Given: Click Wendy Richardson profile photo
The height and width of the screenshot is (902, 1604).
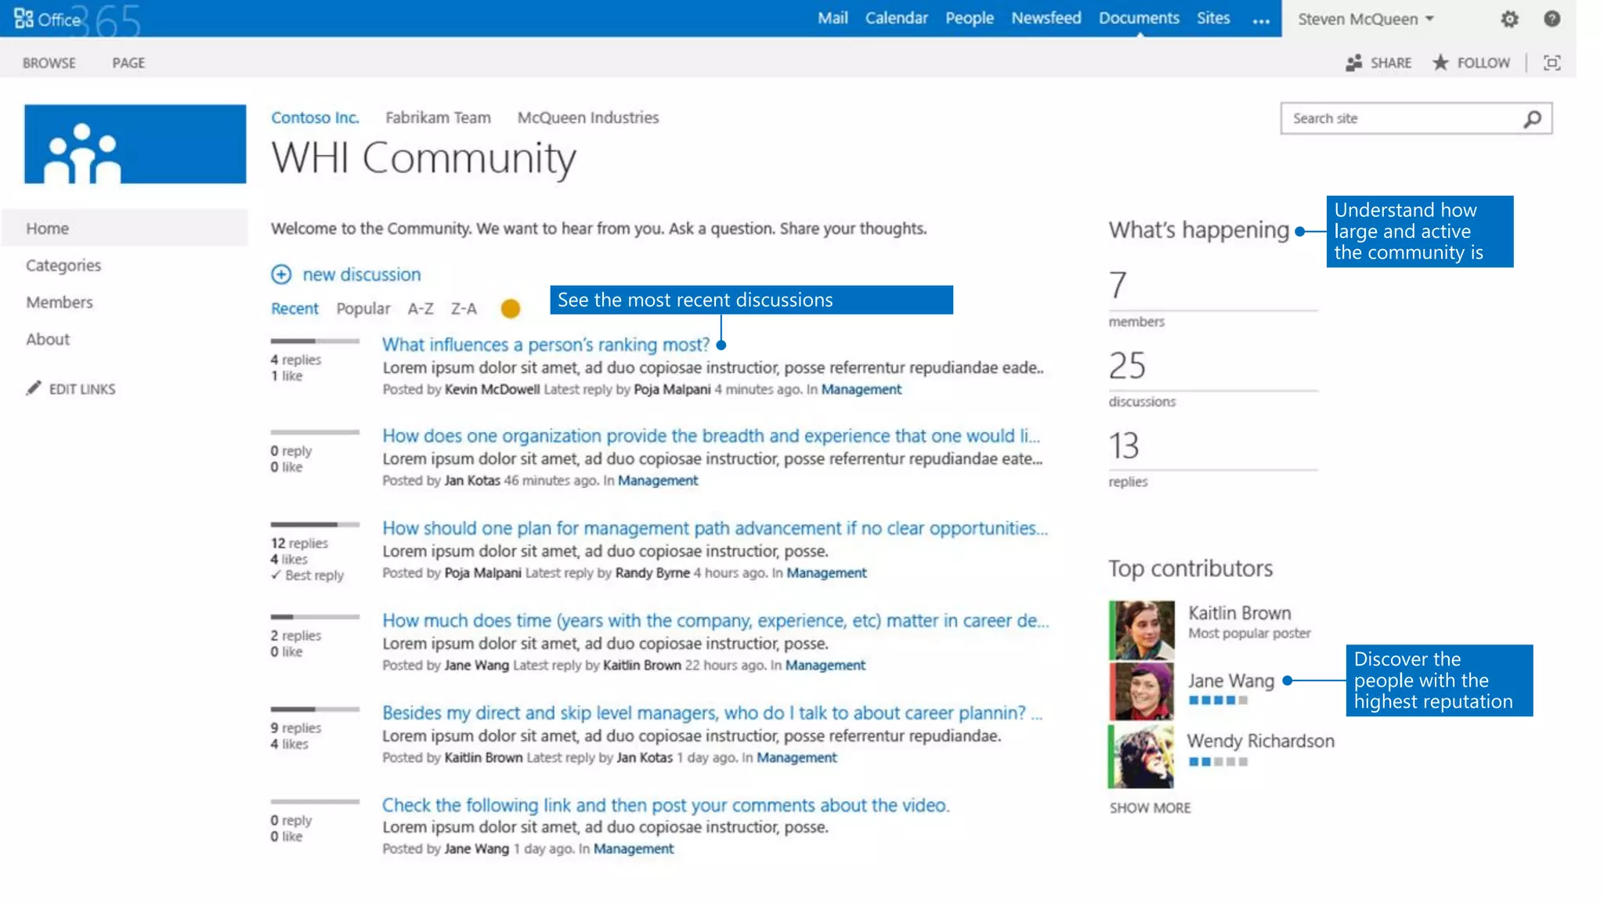Looking at the screenshot, I should pyautogui.click(x=1141, y=756).
